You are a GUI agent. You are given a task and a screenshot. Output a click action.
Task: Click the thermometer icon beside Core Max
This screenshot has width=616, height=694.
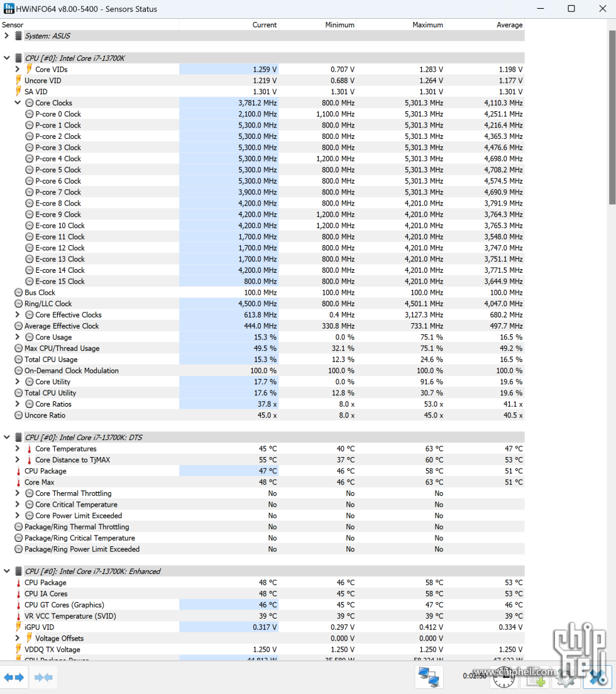coord(19,482)
